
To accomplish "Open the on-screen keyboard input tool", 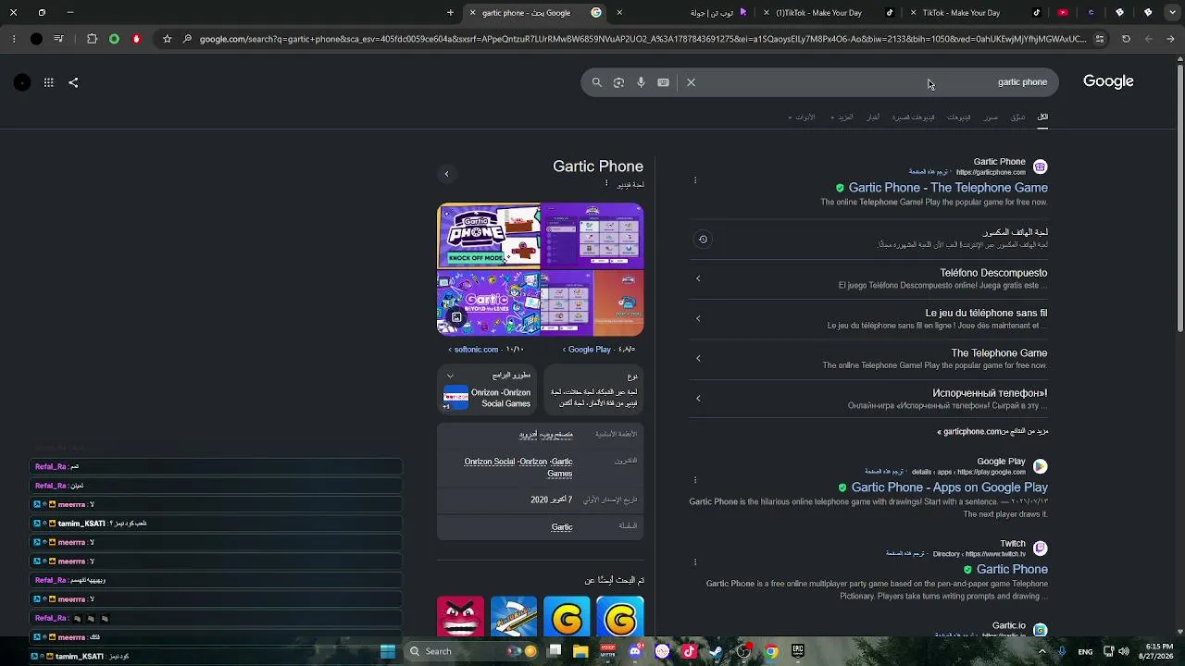I will 663,82.
